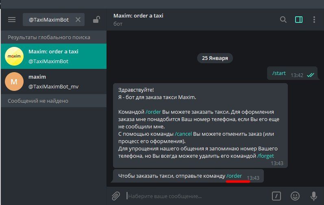Click the /cancel command link
Viewport: 324px width, 205px height.
pos(183,134)
